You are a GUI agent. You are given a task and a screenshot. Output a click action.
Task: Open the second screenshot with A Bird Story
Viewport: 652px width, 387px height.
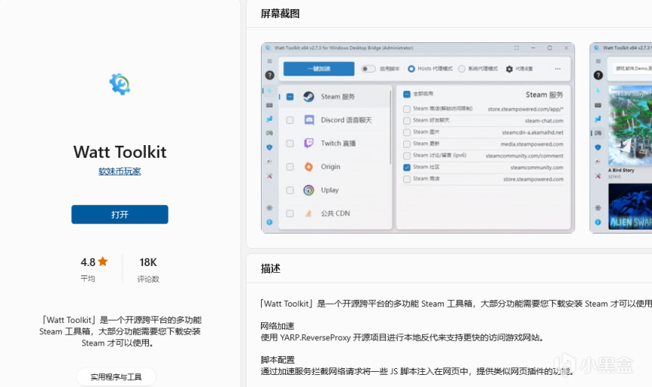pos(621,138)
